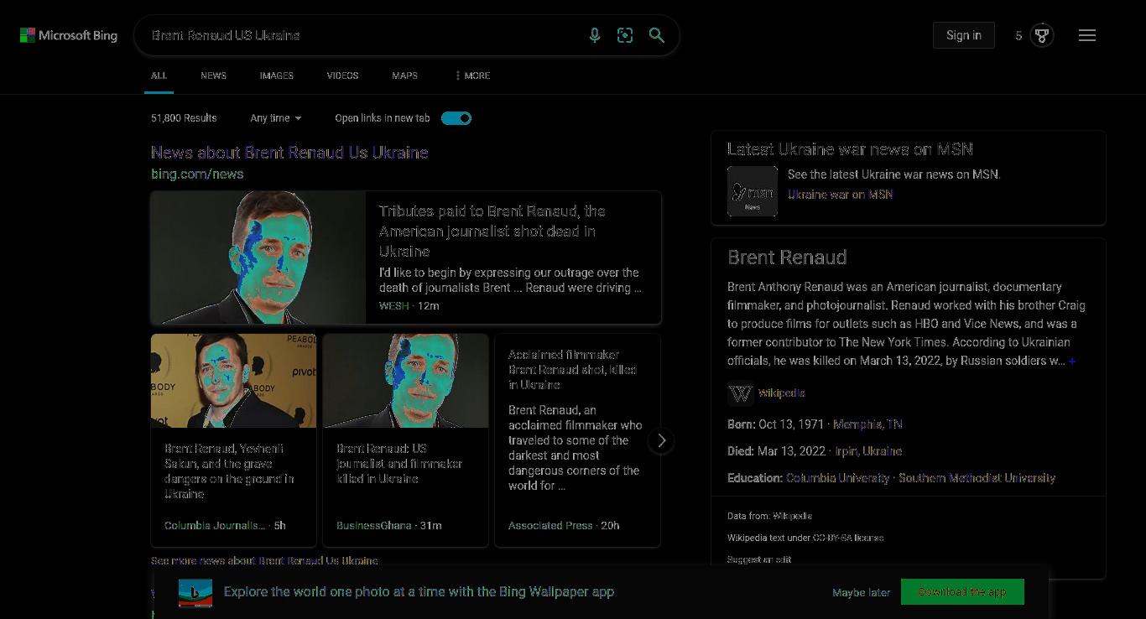
Task: Click the Brent Renaud knowledge panel title
Action: pos(787,257)
